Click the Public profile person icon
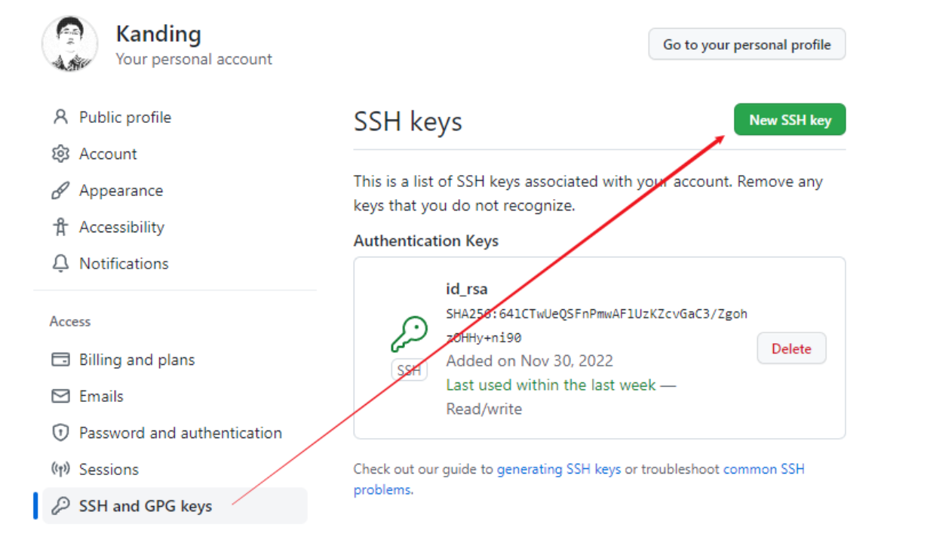The image size is (927, 552). (x=60, y=117)
